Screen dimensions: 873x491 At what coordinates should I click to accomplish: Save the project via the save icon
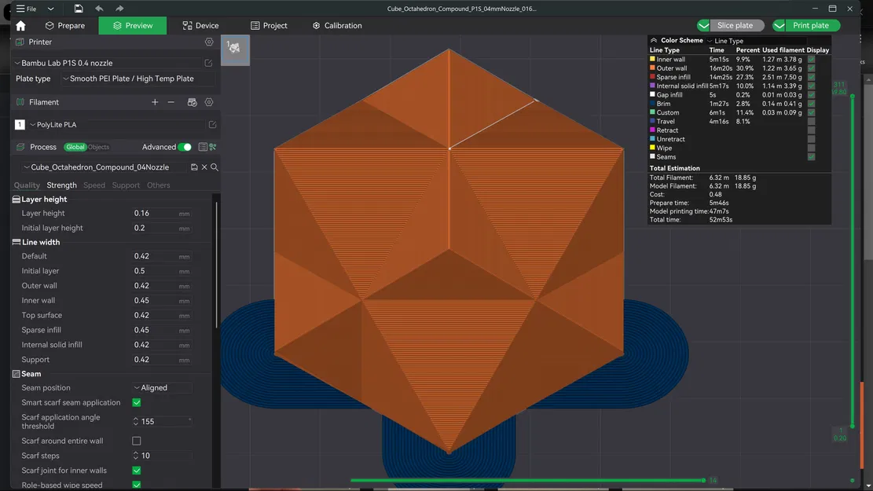(78, 8)
